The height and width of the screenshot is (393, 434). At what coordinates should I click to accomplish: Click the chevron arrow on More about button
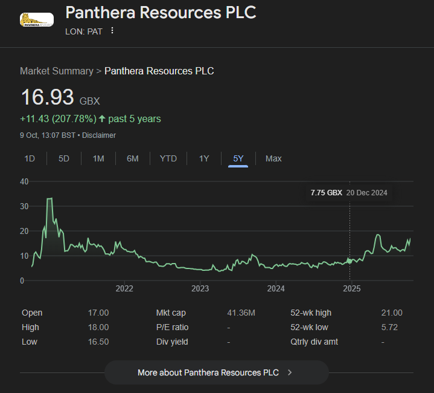290,372
